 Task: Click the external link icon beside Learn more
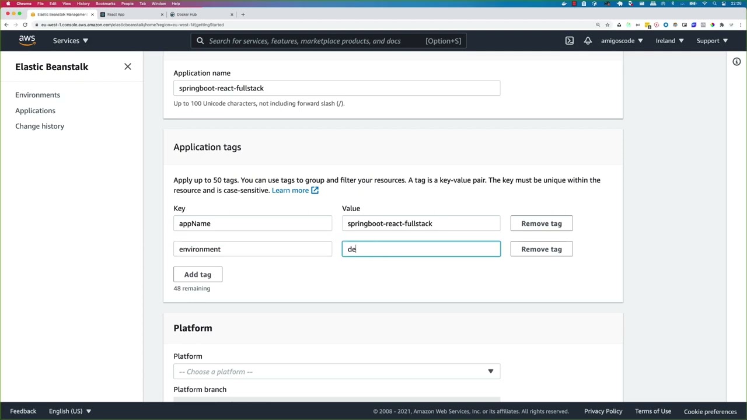[x=315, y=190]
